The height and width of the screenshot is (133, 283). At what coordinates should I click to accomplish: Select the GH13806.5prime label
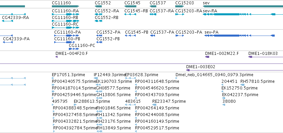point(113,95)
